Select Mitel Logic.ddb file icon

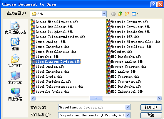[x=33, y=76]
